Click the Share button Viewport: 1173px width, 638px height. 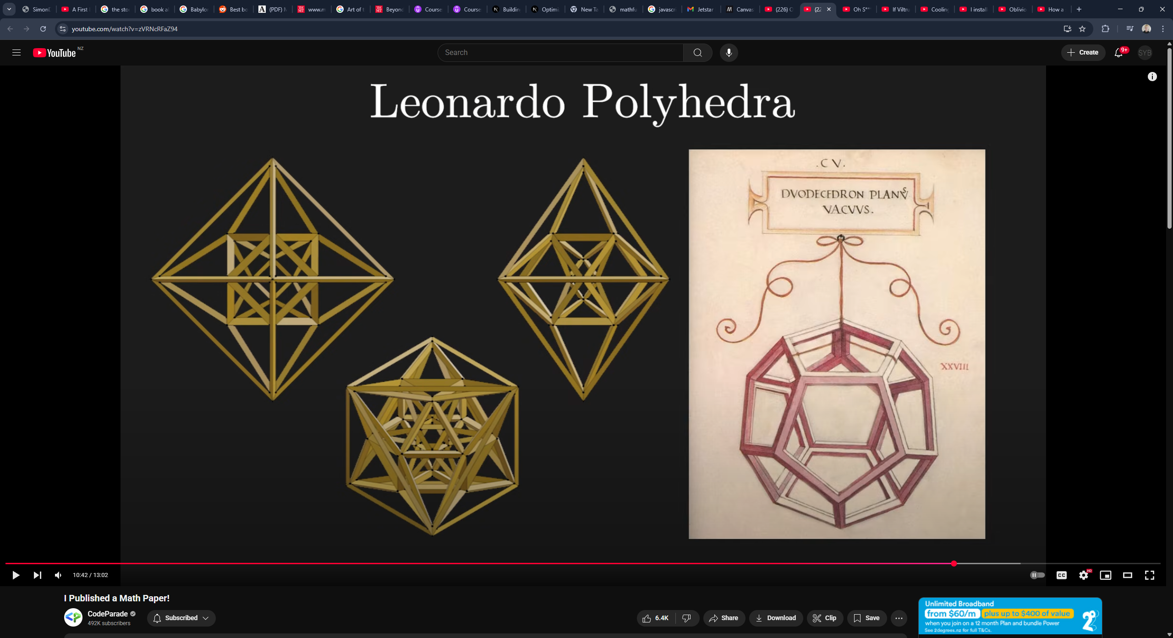[x=724, y=618]
